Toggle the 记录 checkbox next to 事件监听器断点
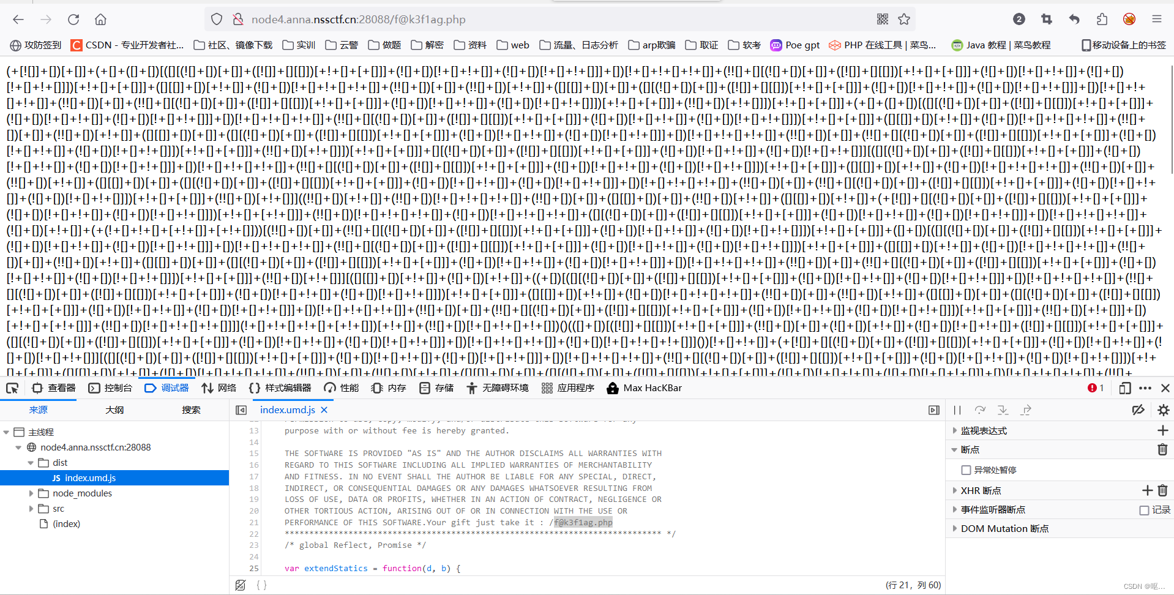Image resolution: width=1174 pixels, height=595 pixels. click(1143, 509)
